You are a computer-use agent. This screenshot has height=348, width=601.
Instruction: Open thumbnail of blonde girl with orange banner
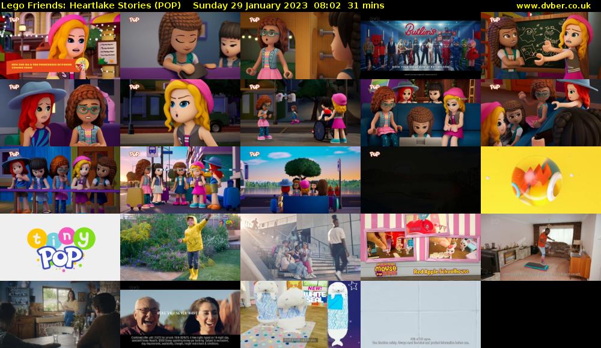[60, 46]
